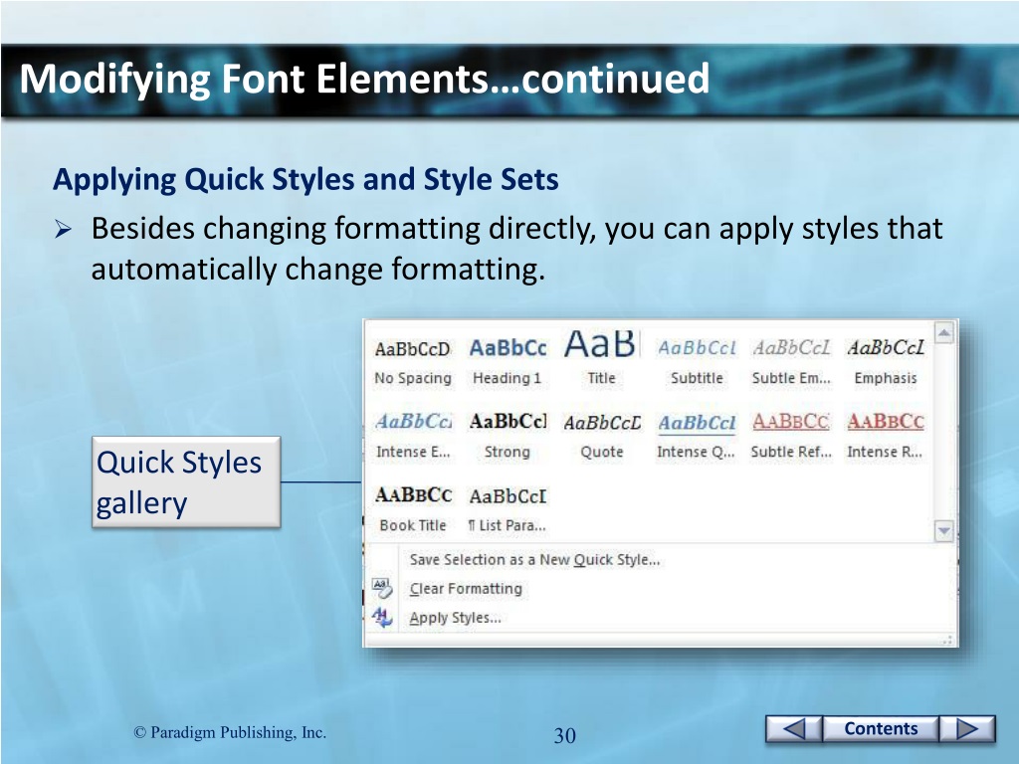This screenshot has width=1019, height=764.
Task: Click the Applying Quick Styles and Style Sets heading
Action: click(306, 179)
